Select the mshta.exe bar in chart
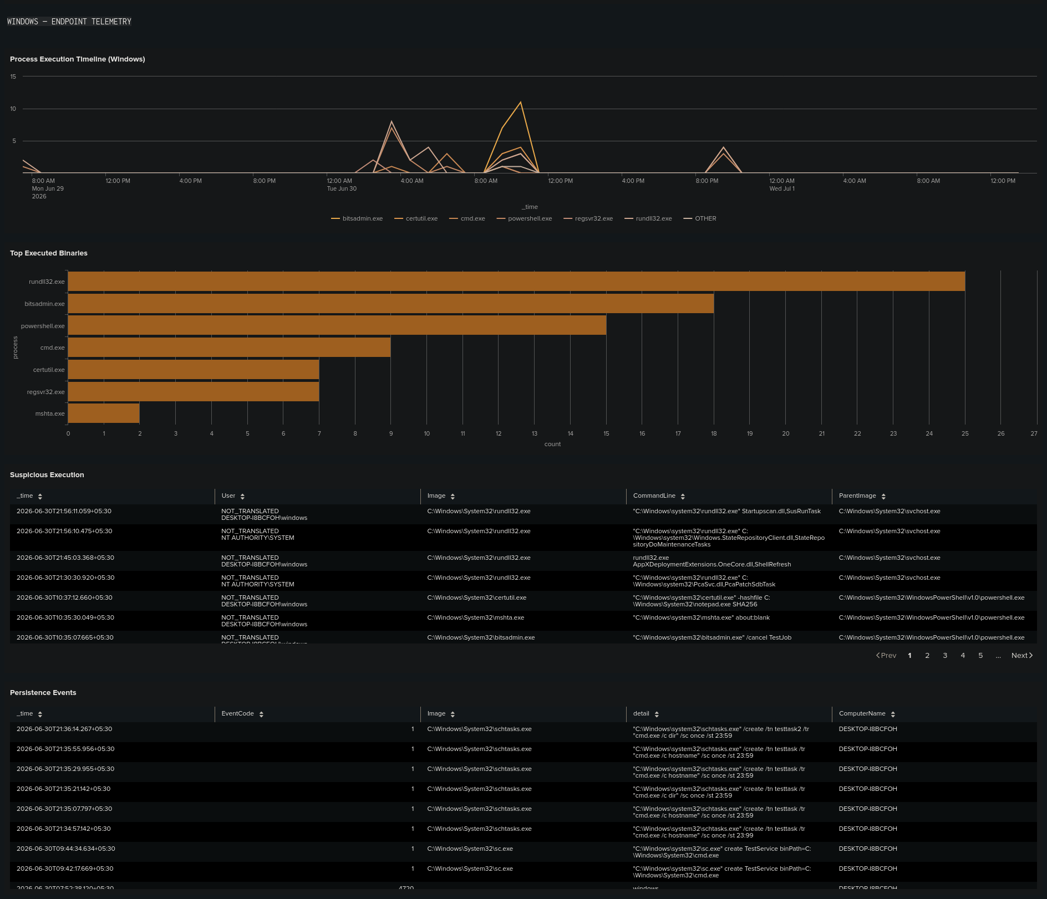 [x=104, y=413]
